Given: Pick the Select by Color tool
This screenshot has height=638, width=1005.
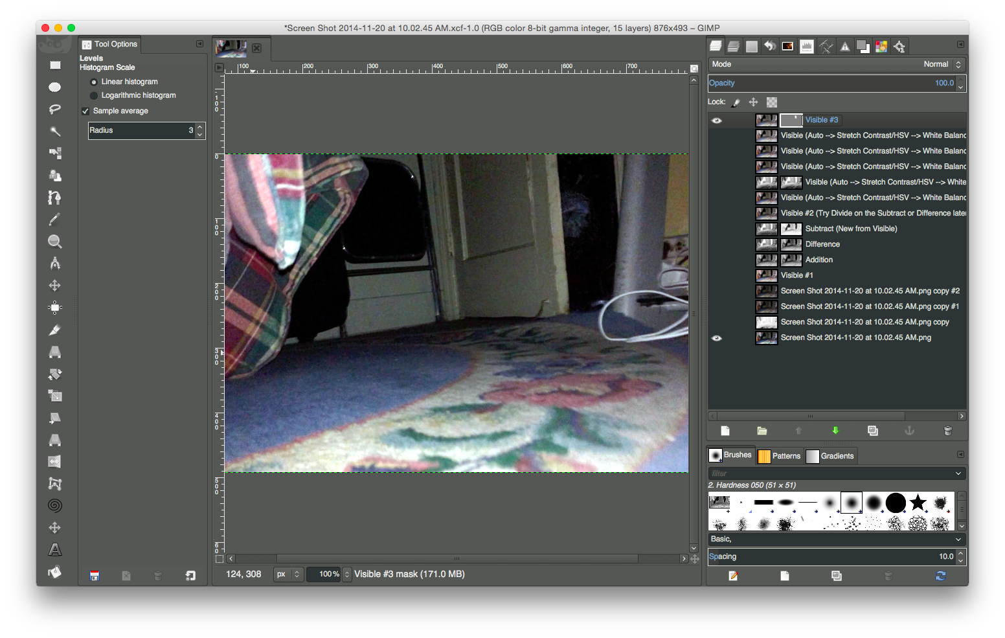Looking at the screenshot, I should [55, 153].
